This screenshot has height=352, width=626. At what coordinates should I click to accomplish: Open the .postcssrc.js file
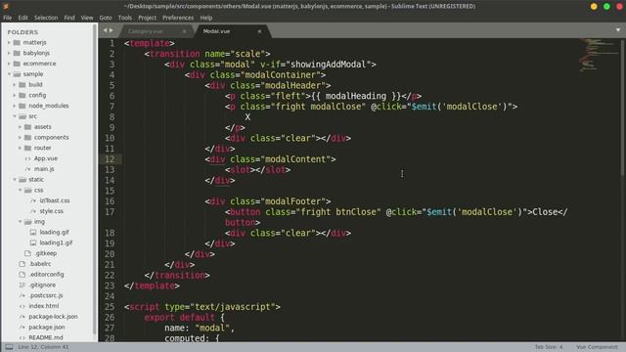point(46,295)
